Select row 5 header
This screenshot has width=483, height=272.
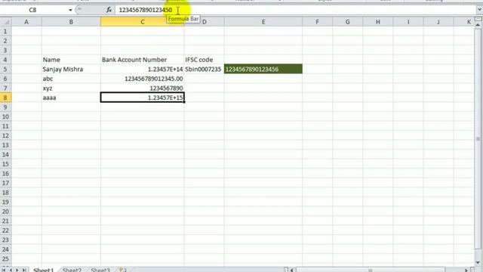pos(5,69)
